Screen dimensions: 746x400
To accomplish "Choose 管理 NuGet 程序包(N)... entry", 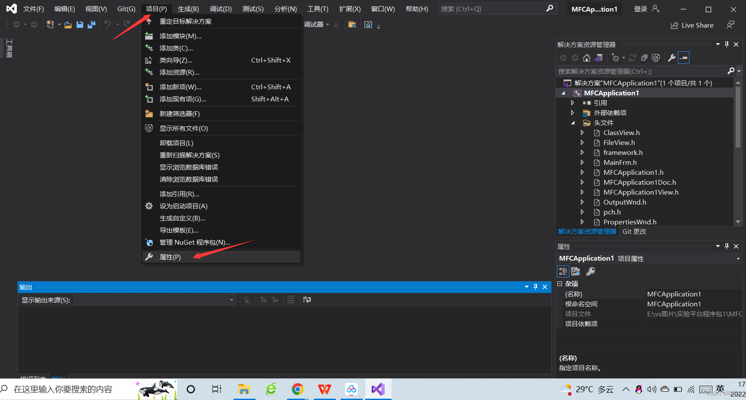I will click(x=221, y=242).
